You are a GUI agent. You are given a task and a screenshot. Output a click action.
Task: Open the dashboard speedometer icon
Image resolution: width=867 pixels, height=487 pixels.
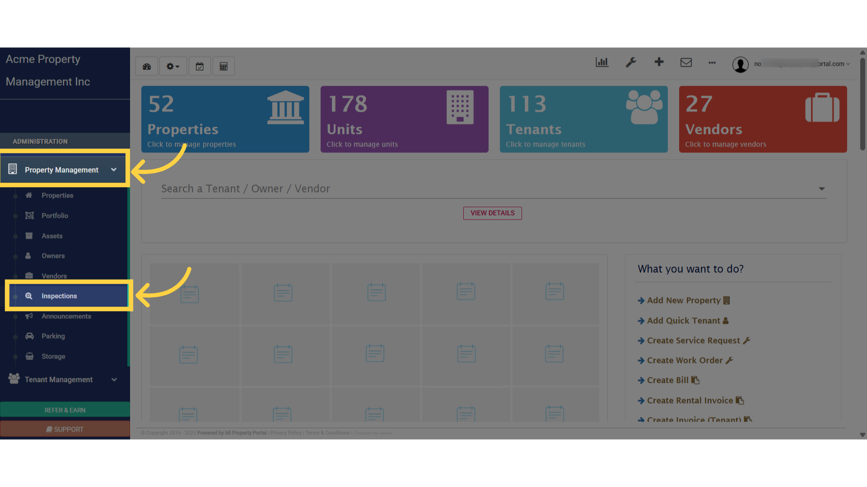[x=146, y=66]
